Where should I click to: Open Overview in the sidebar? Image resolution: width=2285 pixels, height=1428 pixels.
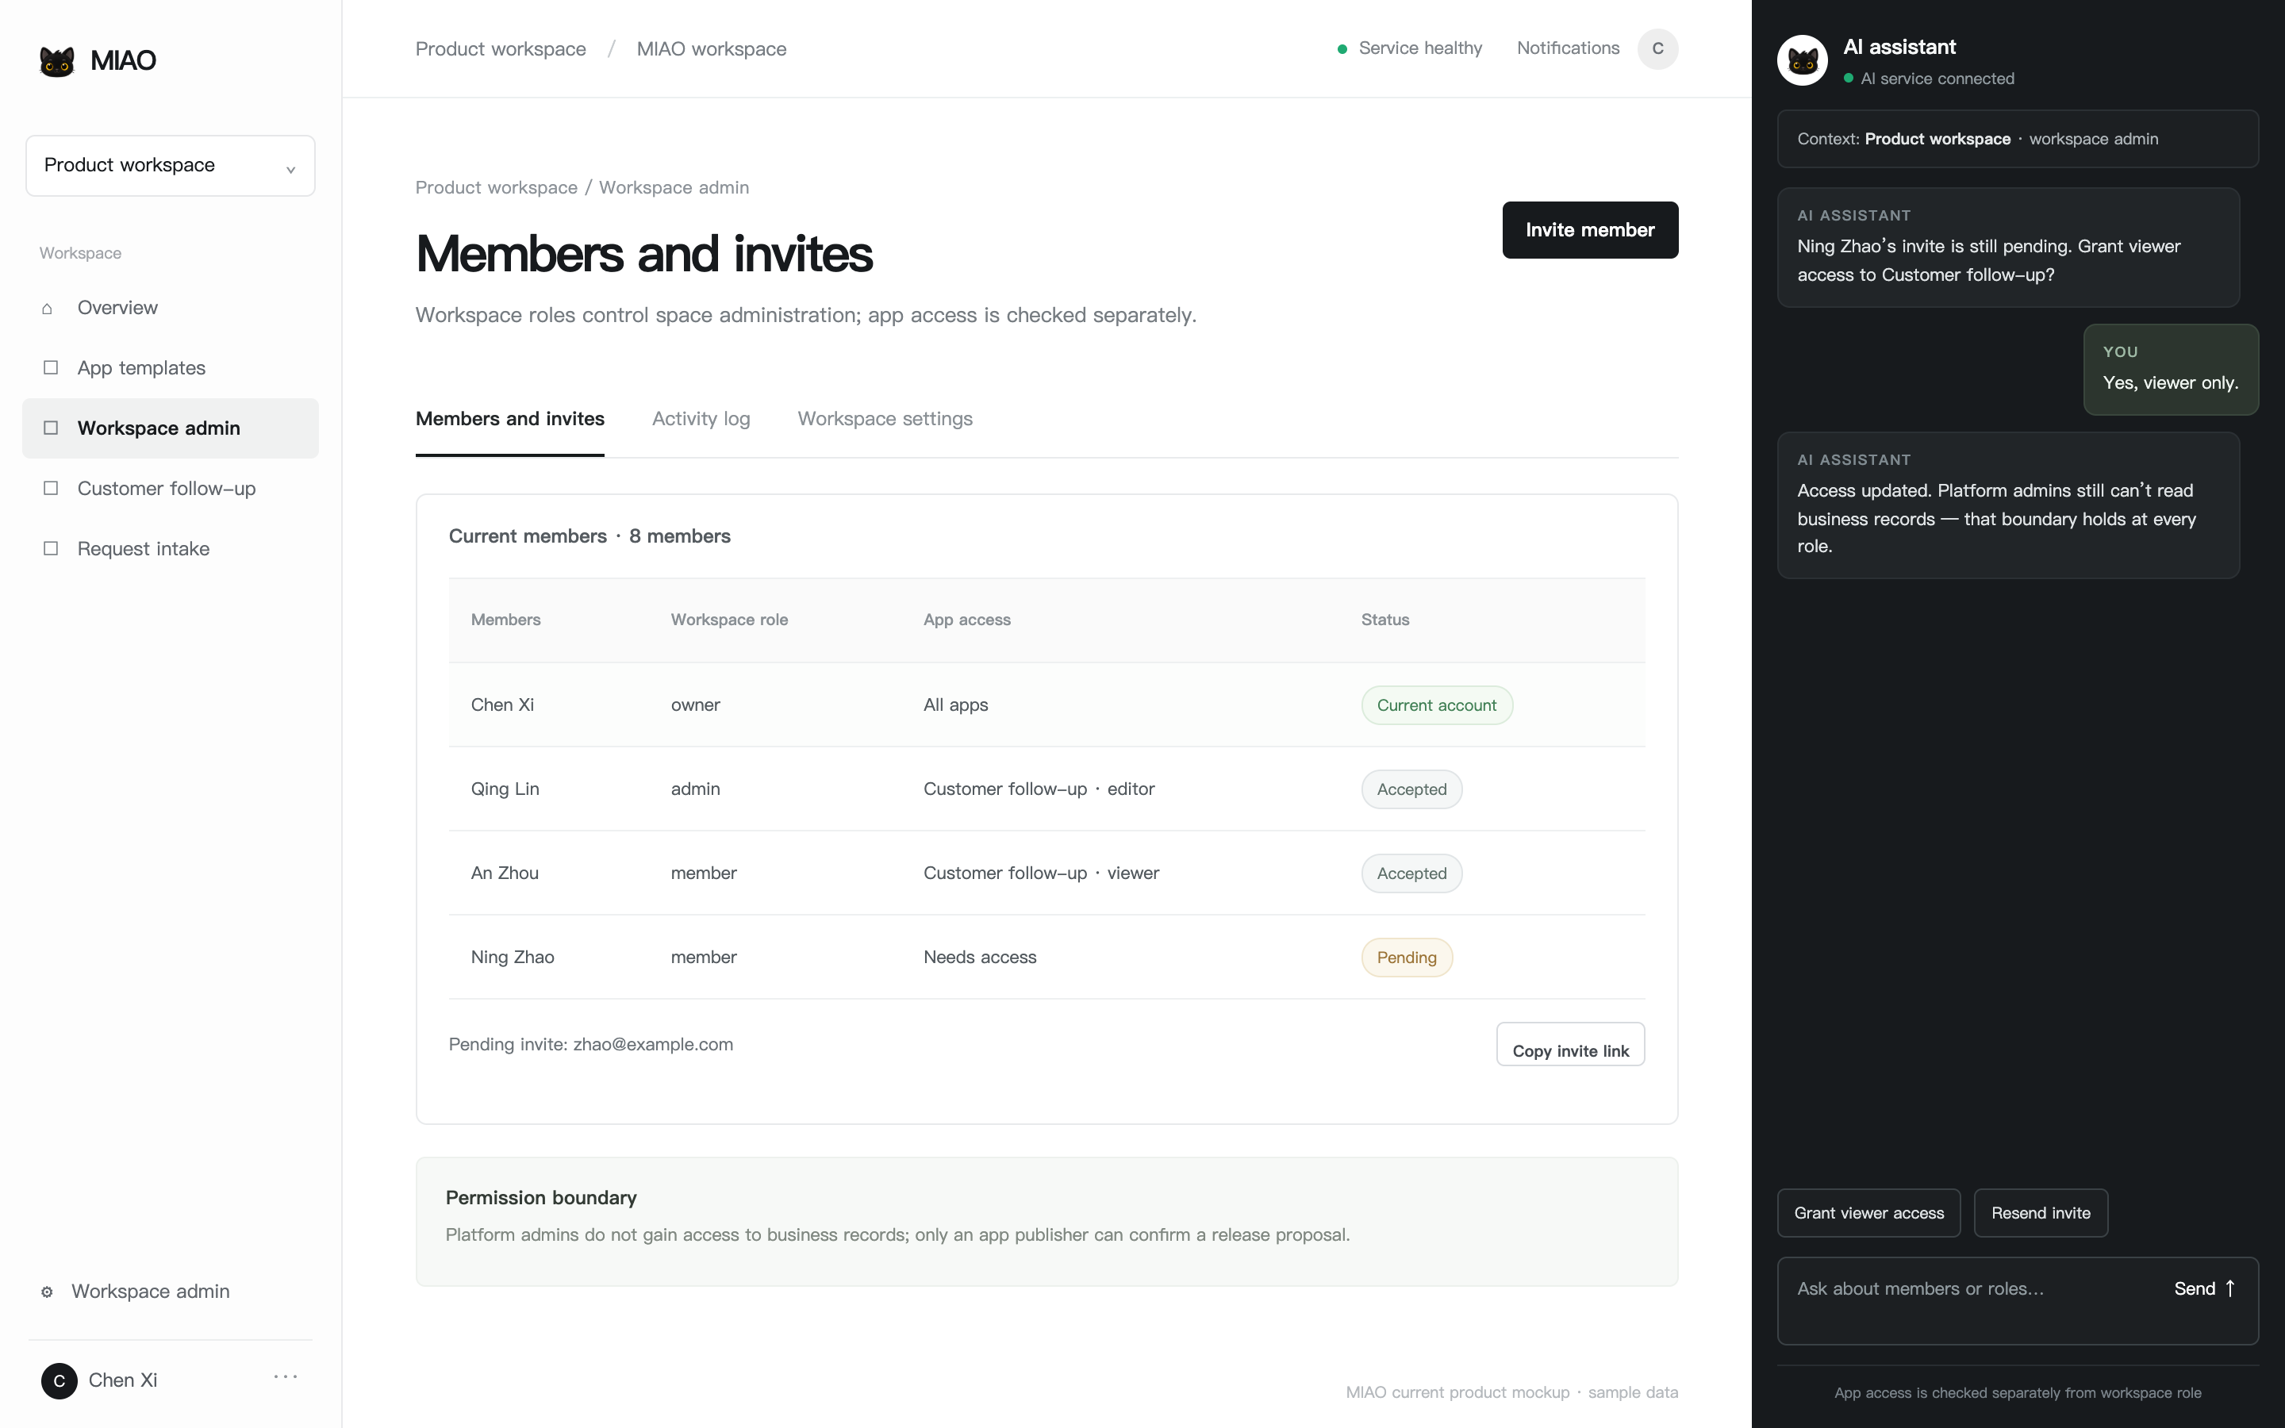tap(171, 308)
